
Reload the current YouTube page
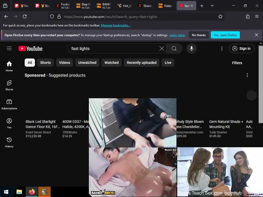[x=25, y=16]
